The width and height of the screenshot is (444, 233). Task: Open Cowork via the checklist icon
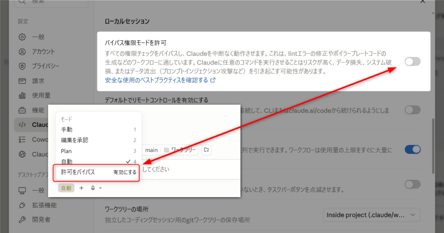(x=22, y=139)
